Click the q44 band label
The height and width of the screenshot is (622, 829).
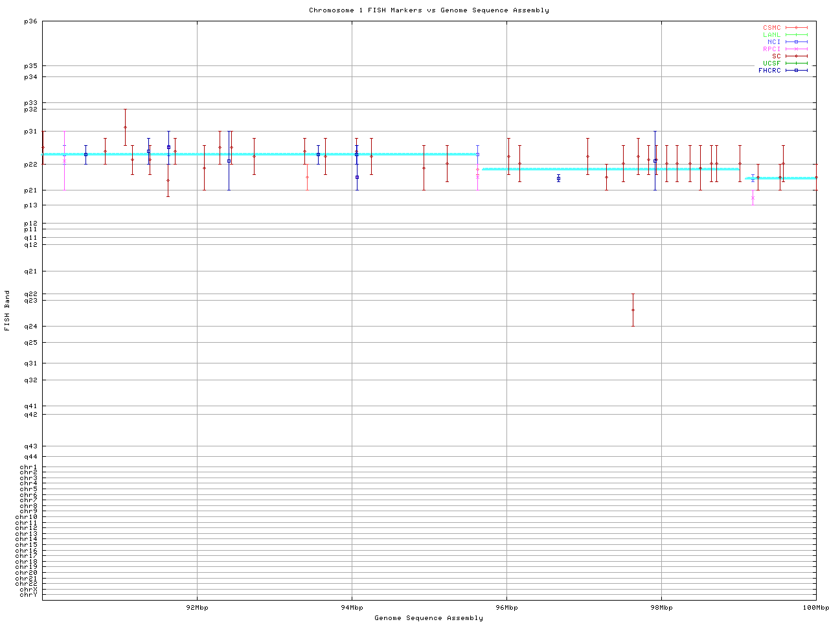pos(30,457)
